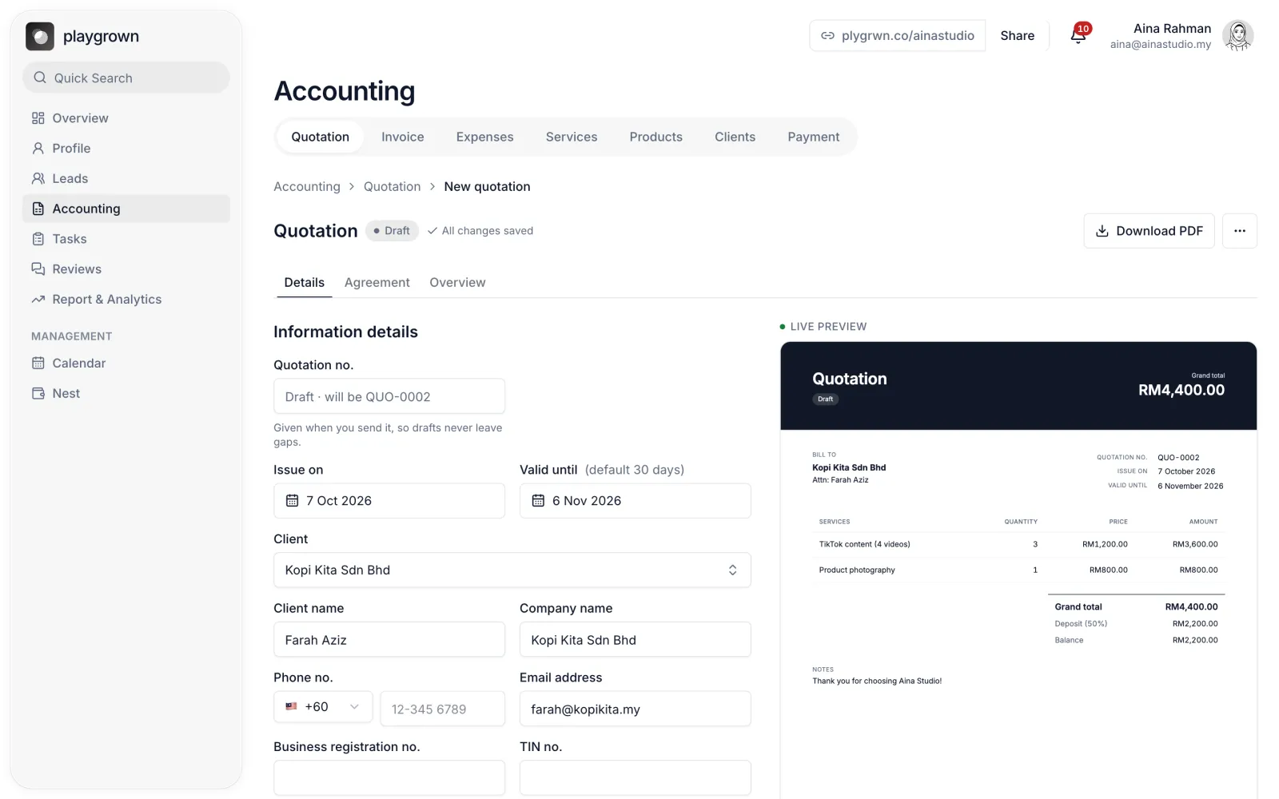Click the link icon beside plygrwn.co/ainastudio
Viewport: 1279px width, 799px height.
point(828,36)
